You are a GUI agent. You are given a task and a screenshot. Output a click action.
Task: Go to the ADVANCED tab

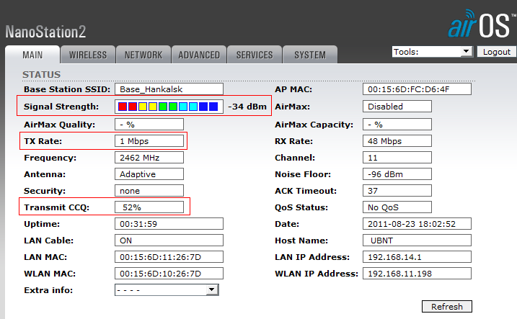click(x=199, y=55)
